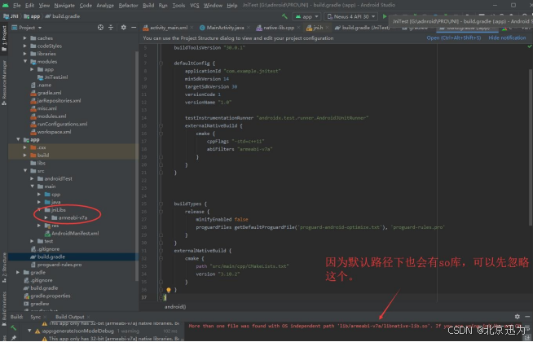Click the fold marker at buildTypes line

point(161,204)
